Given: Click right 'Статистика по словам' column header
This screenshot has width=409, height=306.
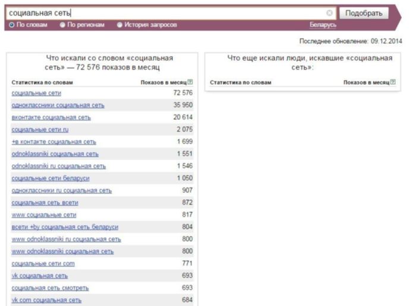Looking at the screenshot, I should [x=241, y=82].
